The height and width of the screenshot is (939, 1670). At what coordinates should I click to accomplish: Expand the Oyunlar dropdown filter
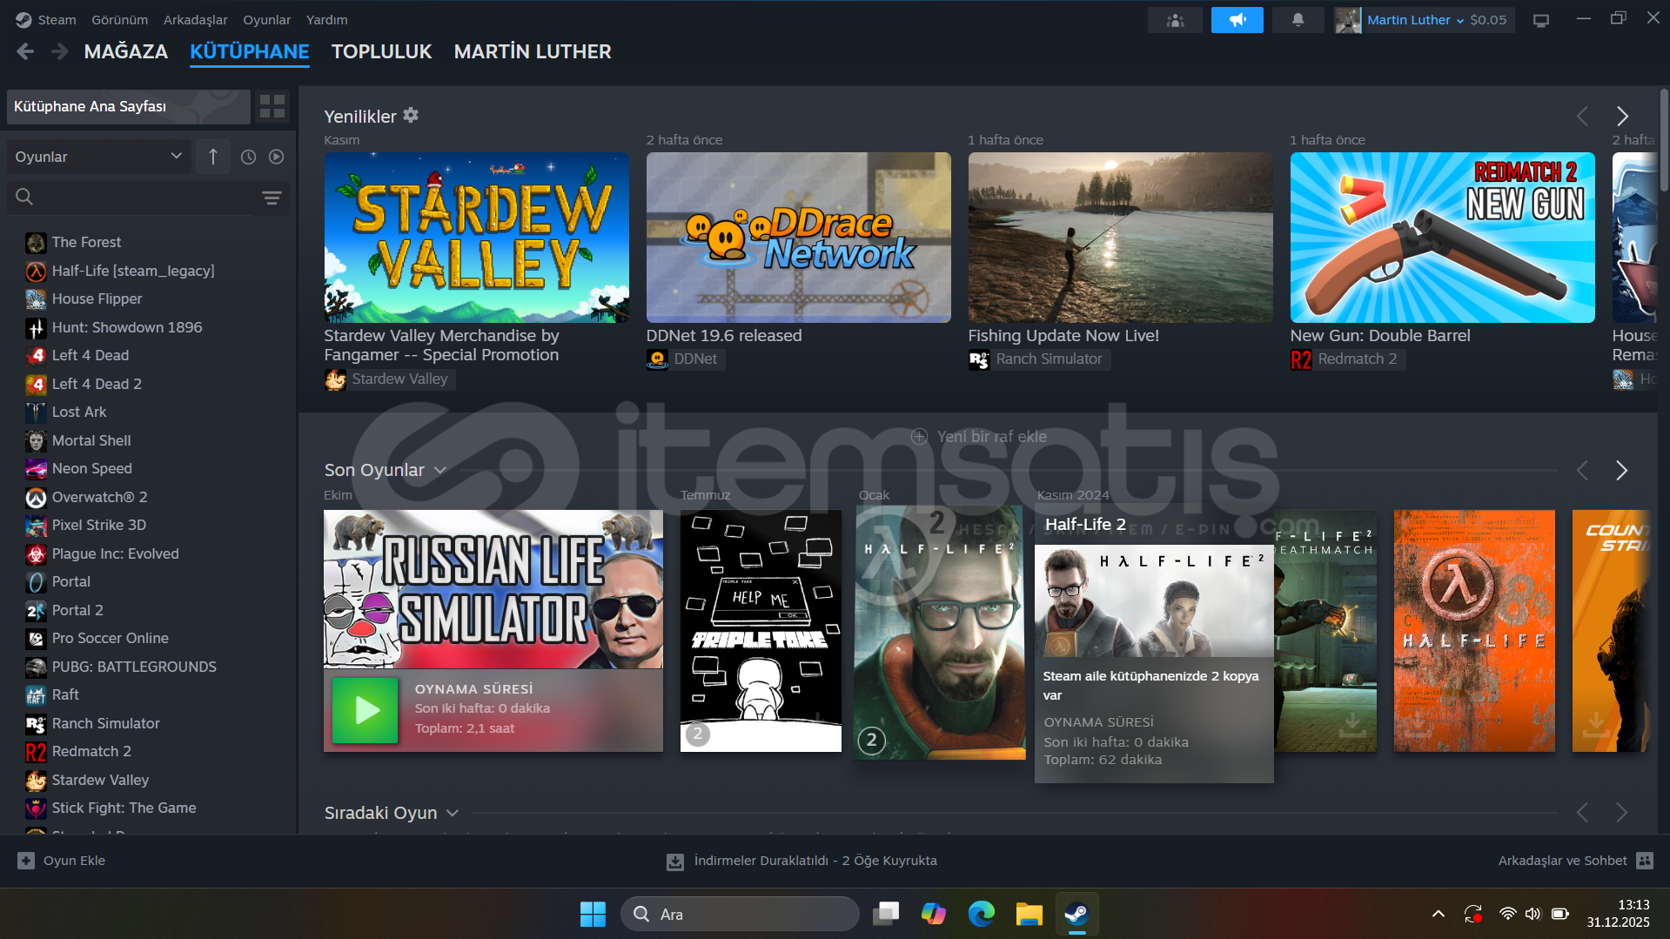pyautogui.click(x=98, y=157)
